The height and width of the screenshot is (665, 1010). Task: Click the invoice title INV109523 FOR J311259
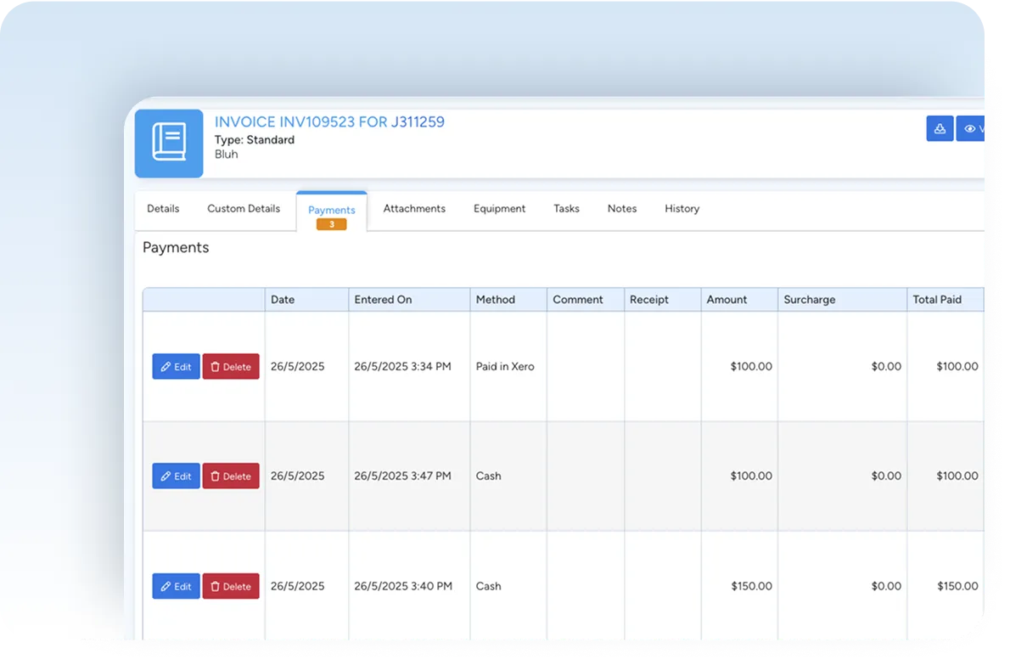pos(329,121)
